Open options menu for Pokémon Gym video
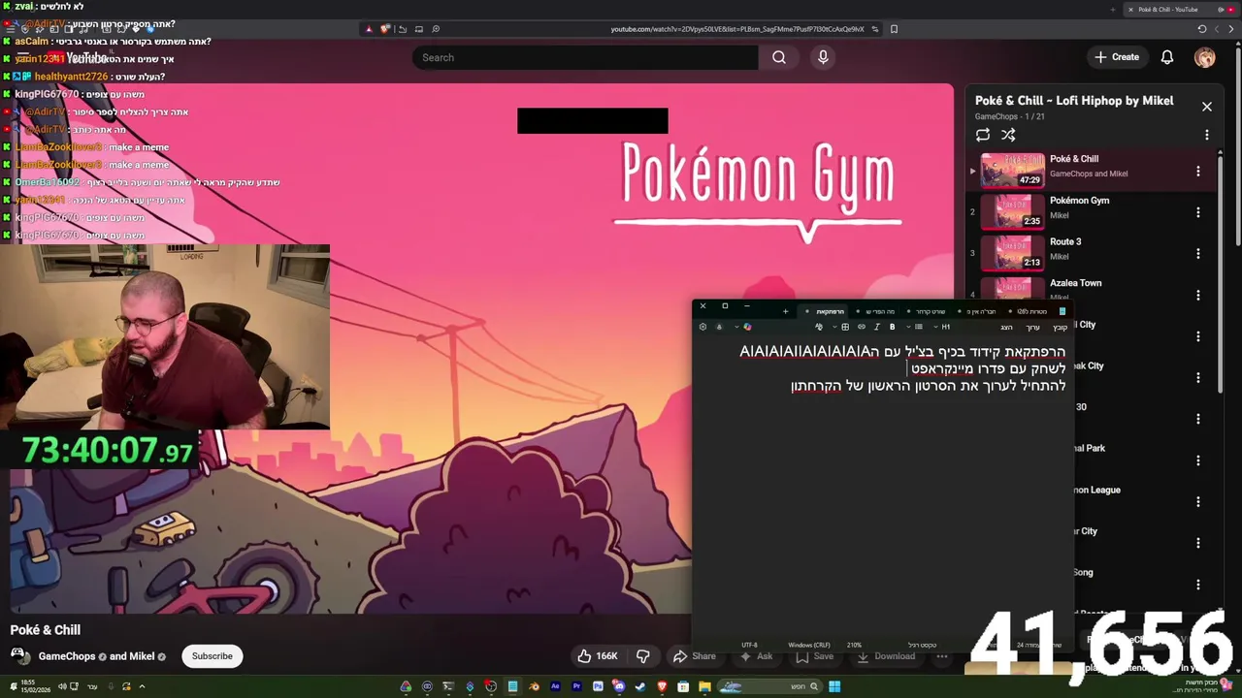The width and height of the screenshot is (1242, 698). click(x=1198, y=212)
